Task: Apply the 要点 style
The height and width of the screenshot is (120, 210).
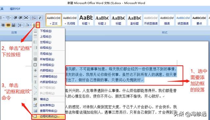Action: click(199, 20)
